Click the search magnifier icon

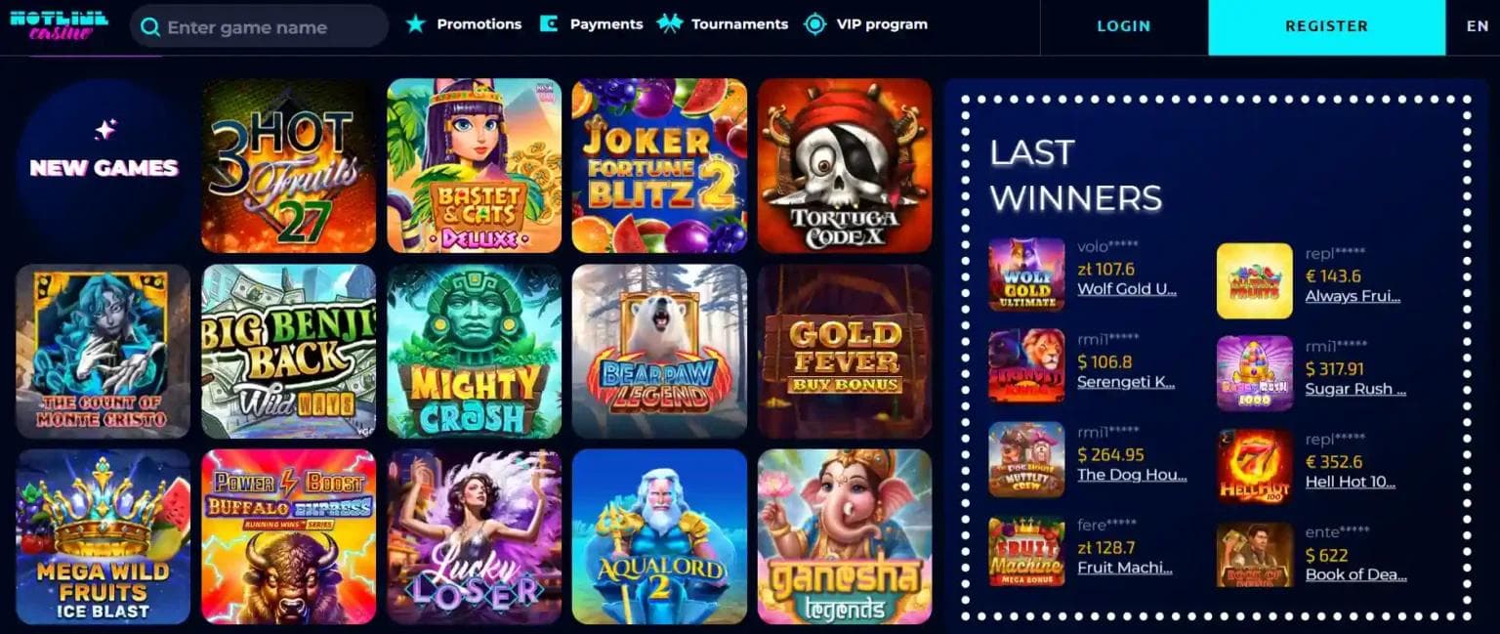tap(150, 27)
